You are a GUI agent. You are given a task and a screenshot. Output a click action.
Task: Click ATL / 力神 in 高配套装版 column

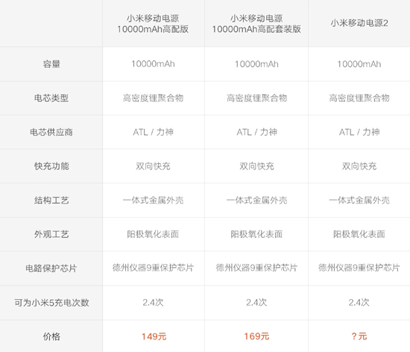point(256,132)
